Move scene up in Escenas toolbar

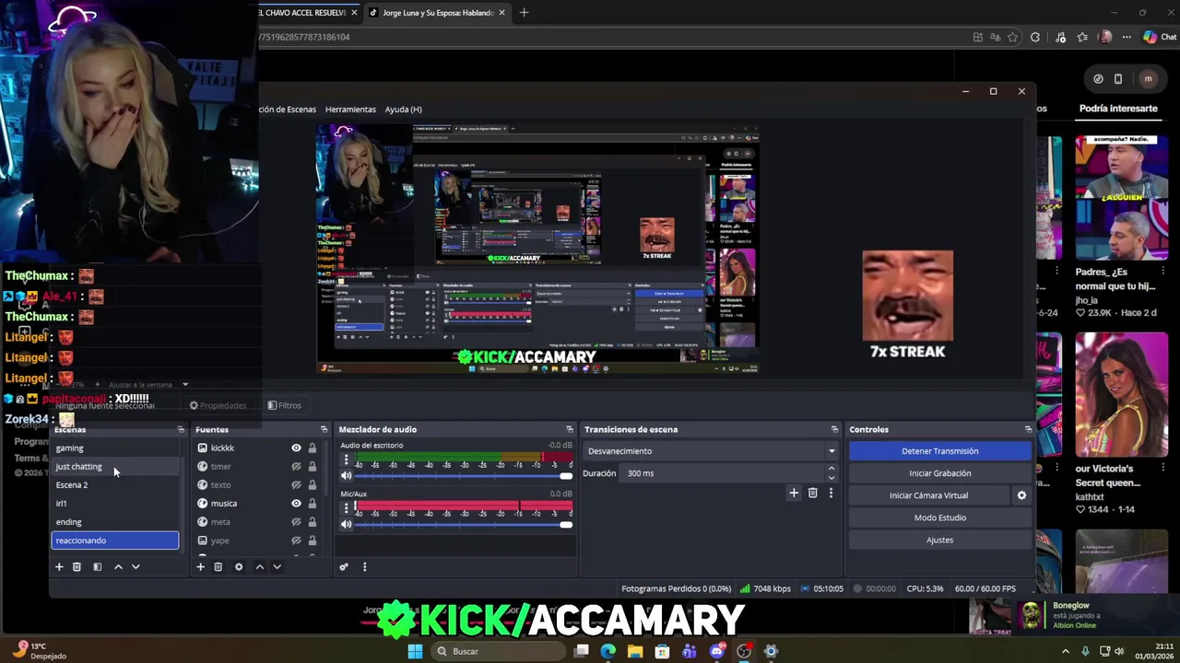(118, 567)
